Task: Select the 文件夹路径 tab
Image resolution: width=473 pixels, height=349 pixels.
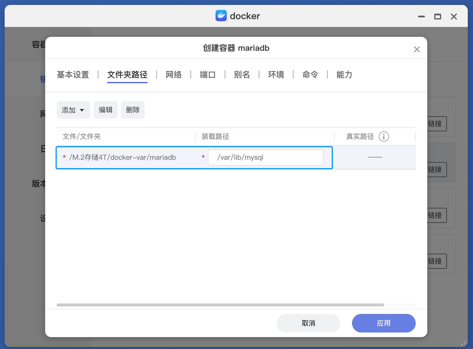Action: 127,75
